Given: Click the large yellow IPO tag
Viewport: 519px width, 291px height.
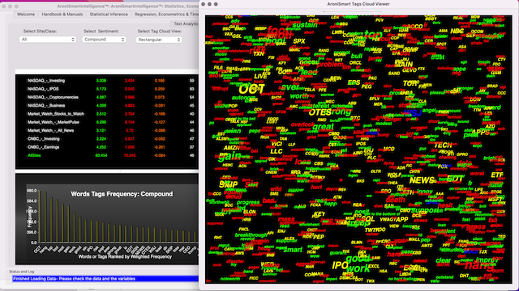Looking at the screenshot, I should coord(340,265).
